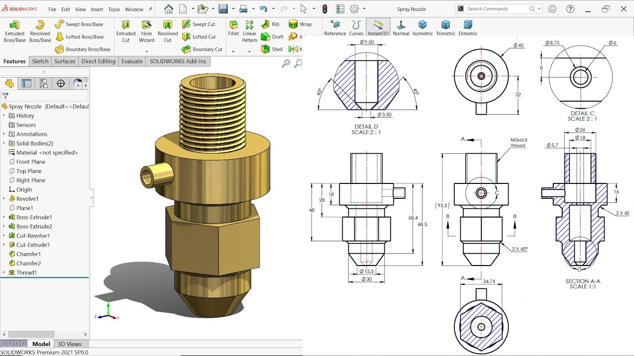Open the Undo dropdown arrow

pyautogui.click(x=273, y=9)
